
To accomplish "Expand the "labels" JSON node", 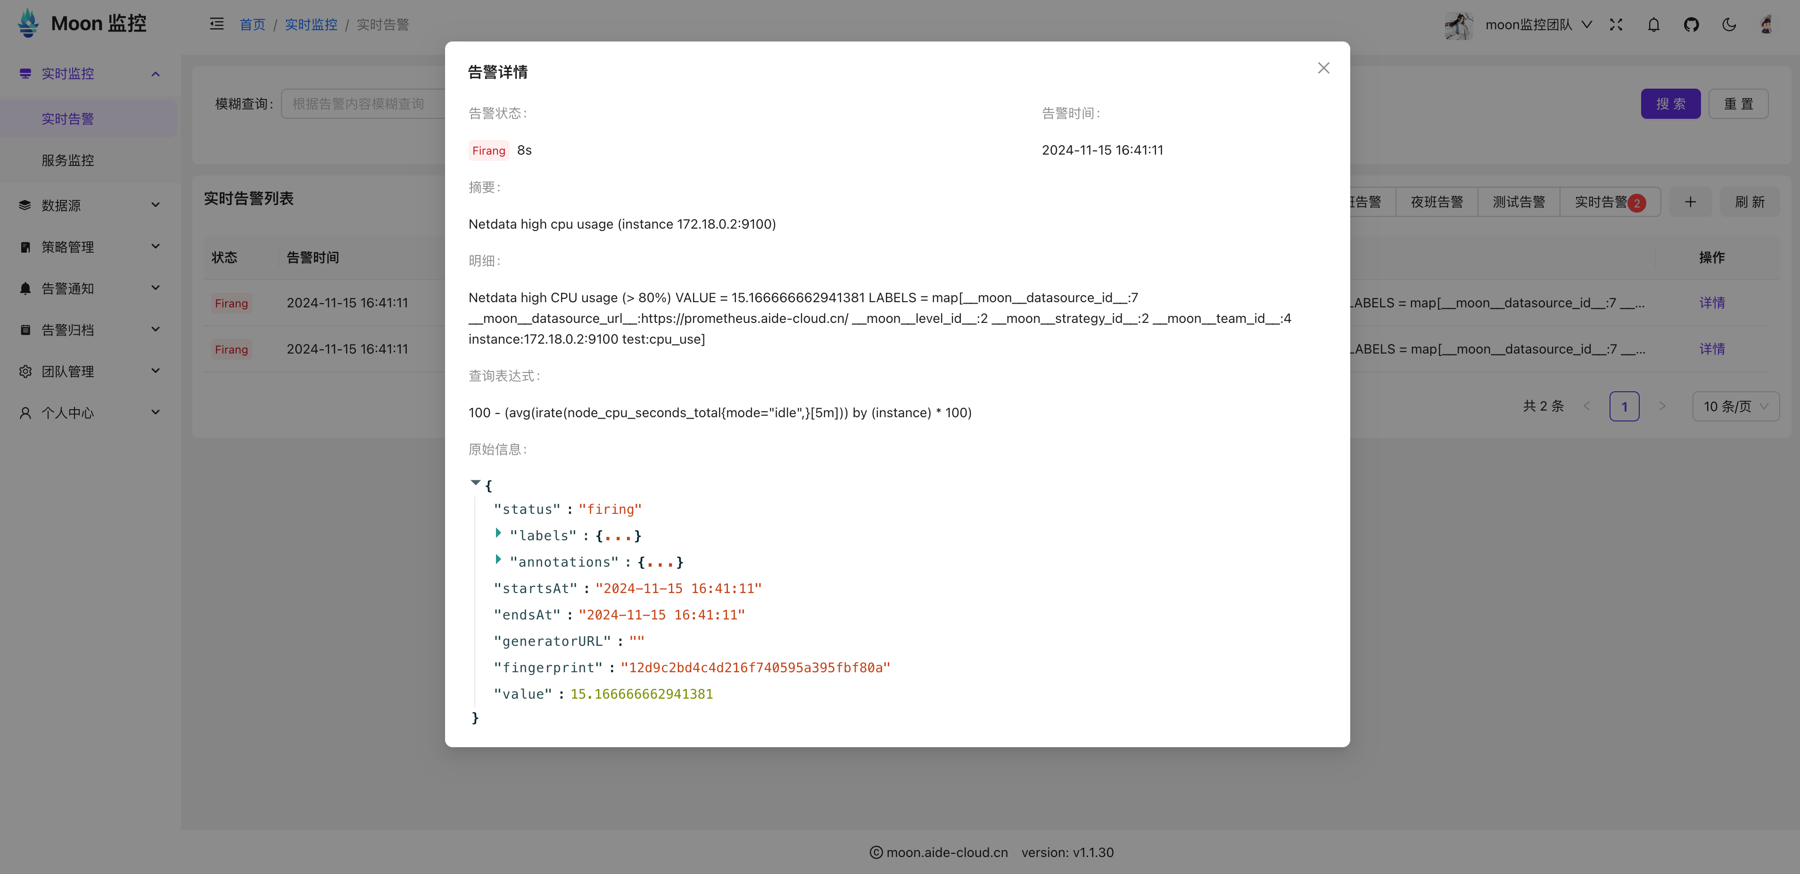I will [498, 533].
